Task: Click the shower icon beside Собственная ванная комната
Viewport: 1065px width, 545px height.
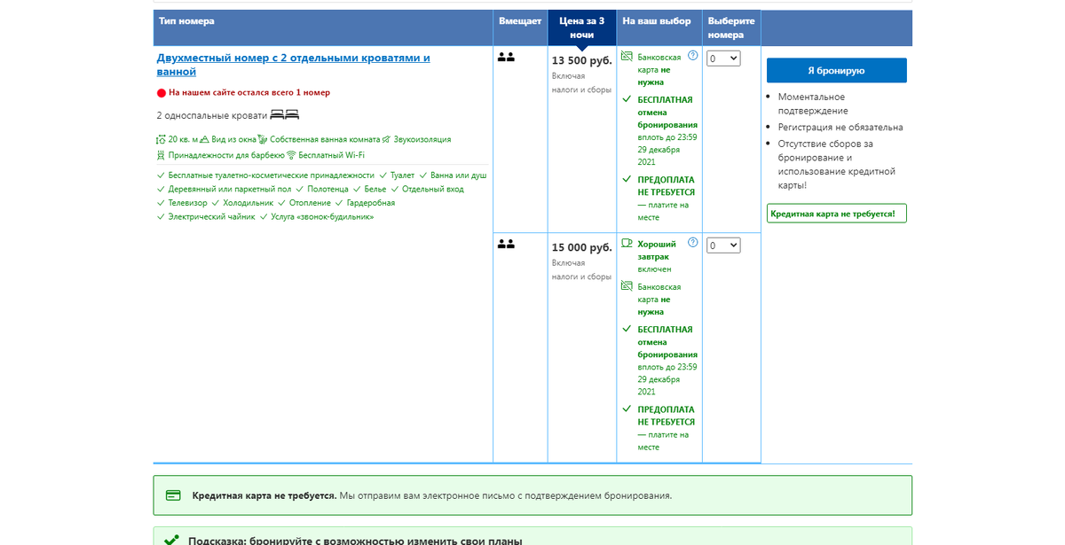Action: coord(263,139)
